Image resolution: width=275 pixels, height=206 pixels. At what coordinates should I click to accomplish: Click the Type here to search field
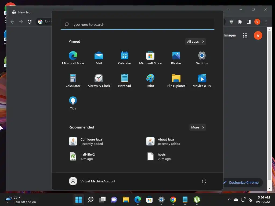tap(137, 24)
